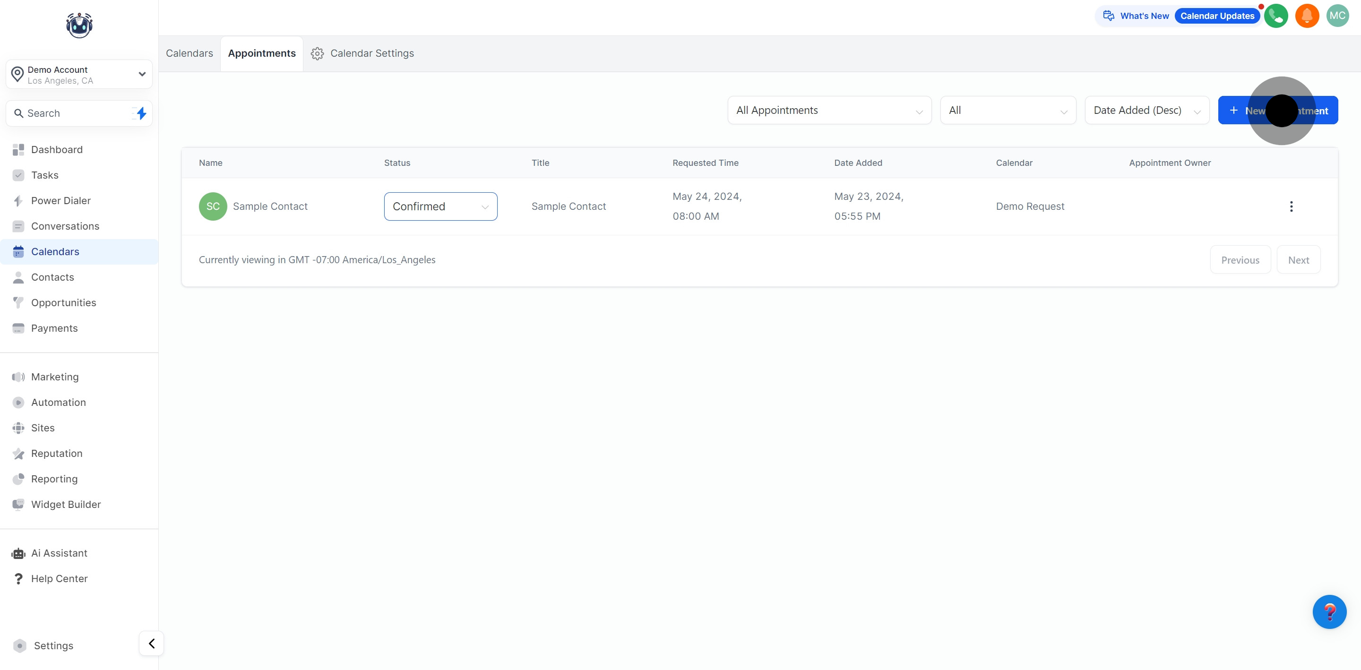
Task: Click the robot logo at top left
Action: click(x=79, y=25)
